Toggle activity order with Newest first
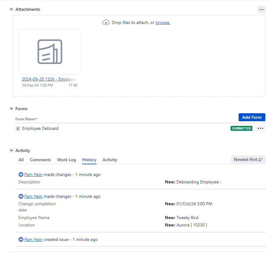Image resolution: width=274 pixels, height=260 pixels. (x=248, y=159)
